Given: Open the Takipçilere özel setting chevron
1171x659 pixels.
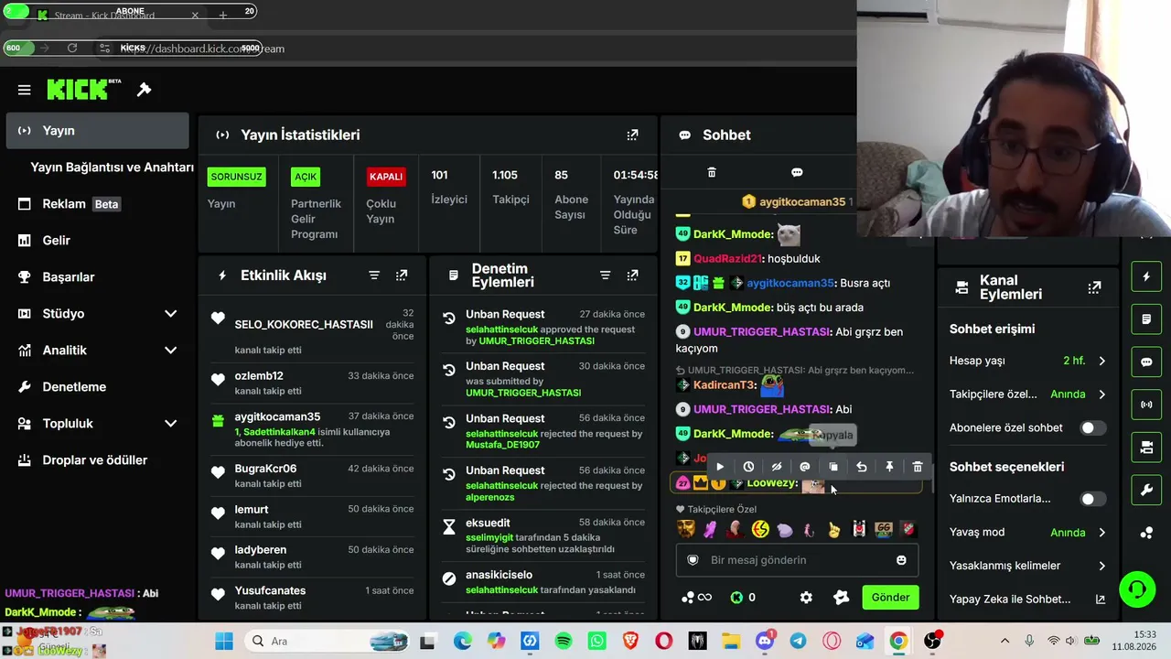Looking at the screenshot, I should click(1101, 394).
